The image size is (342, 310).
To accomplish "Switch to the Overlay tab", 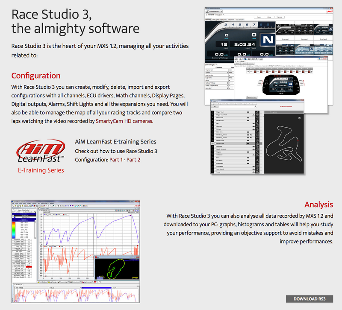I will [x=208, y=20].
